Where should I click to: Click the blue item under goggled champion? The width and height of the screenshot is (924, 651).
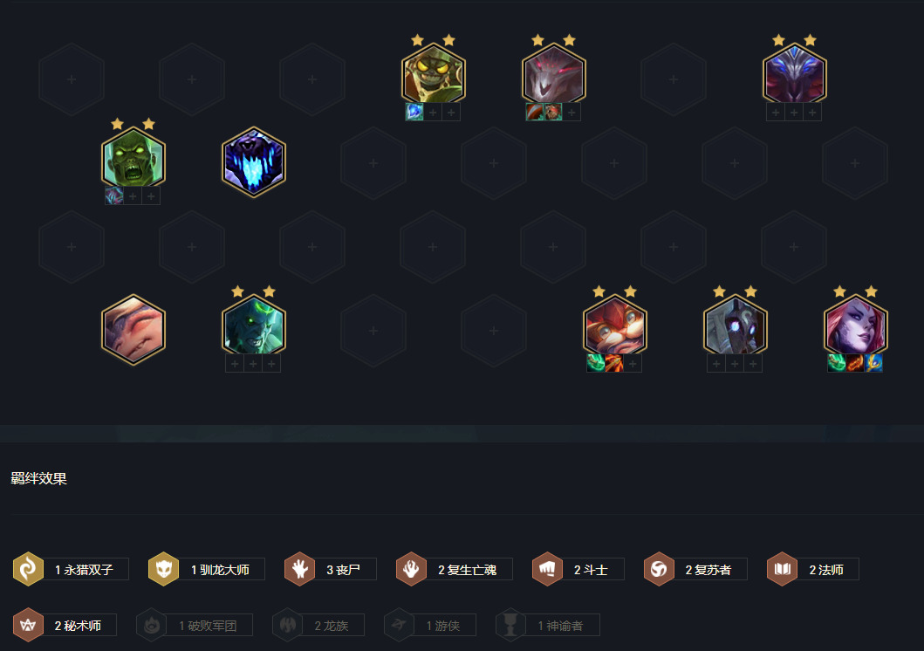(414, 112)
